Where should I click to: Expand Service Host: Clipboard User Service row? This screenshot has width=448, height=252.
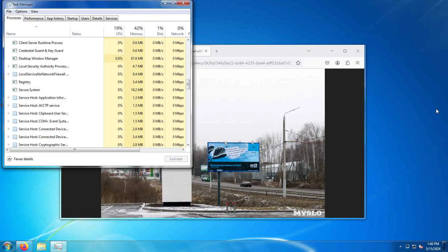[8, 113]
